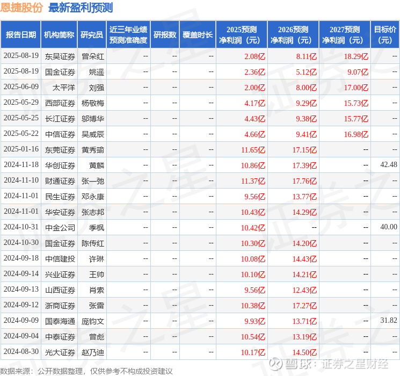This screenshot has height=376, width=400.
Task: Select the 中信证券 institution cell
Action: pyautogui.click(x=60, y=134)
